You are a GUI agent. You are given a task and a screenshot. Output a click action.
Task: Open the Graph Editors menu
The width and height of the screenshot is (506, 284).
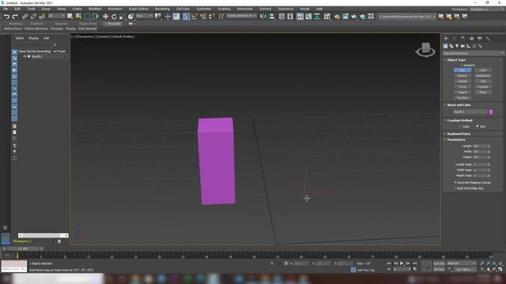[139, 9]
